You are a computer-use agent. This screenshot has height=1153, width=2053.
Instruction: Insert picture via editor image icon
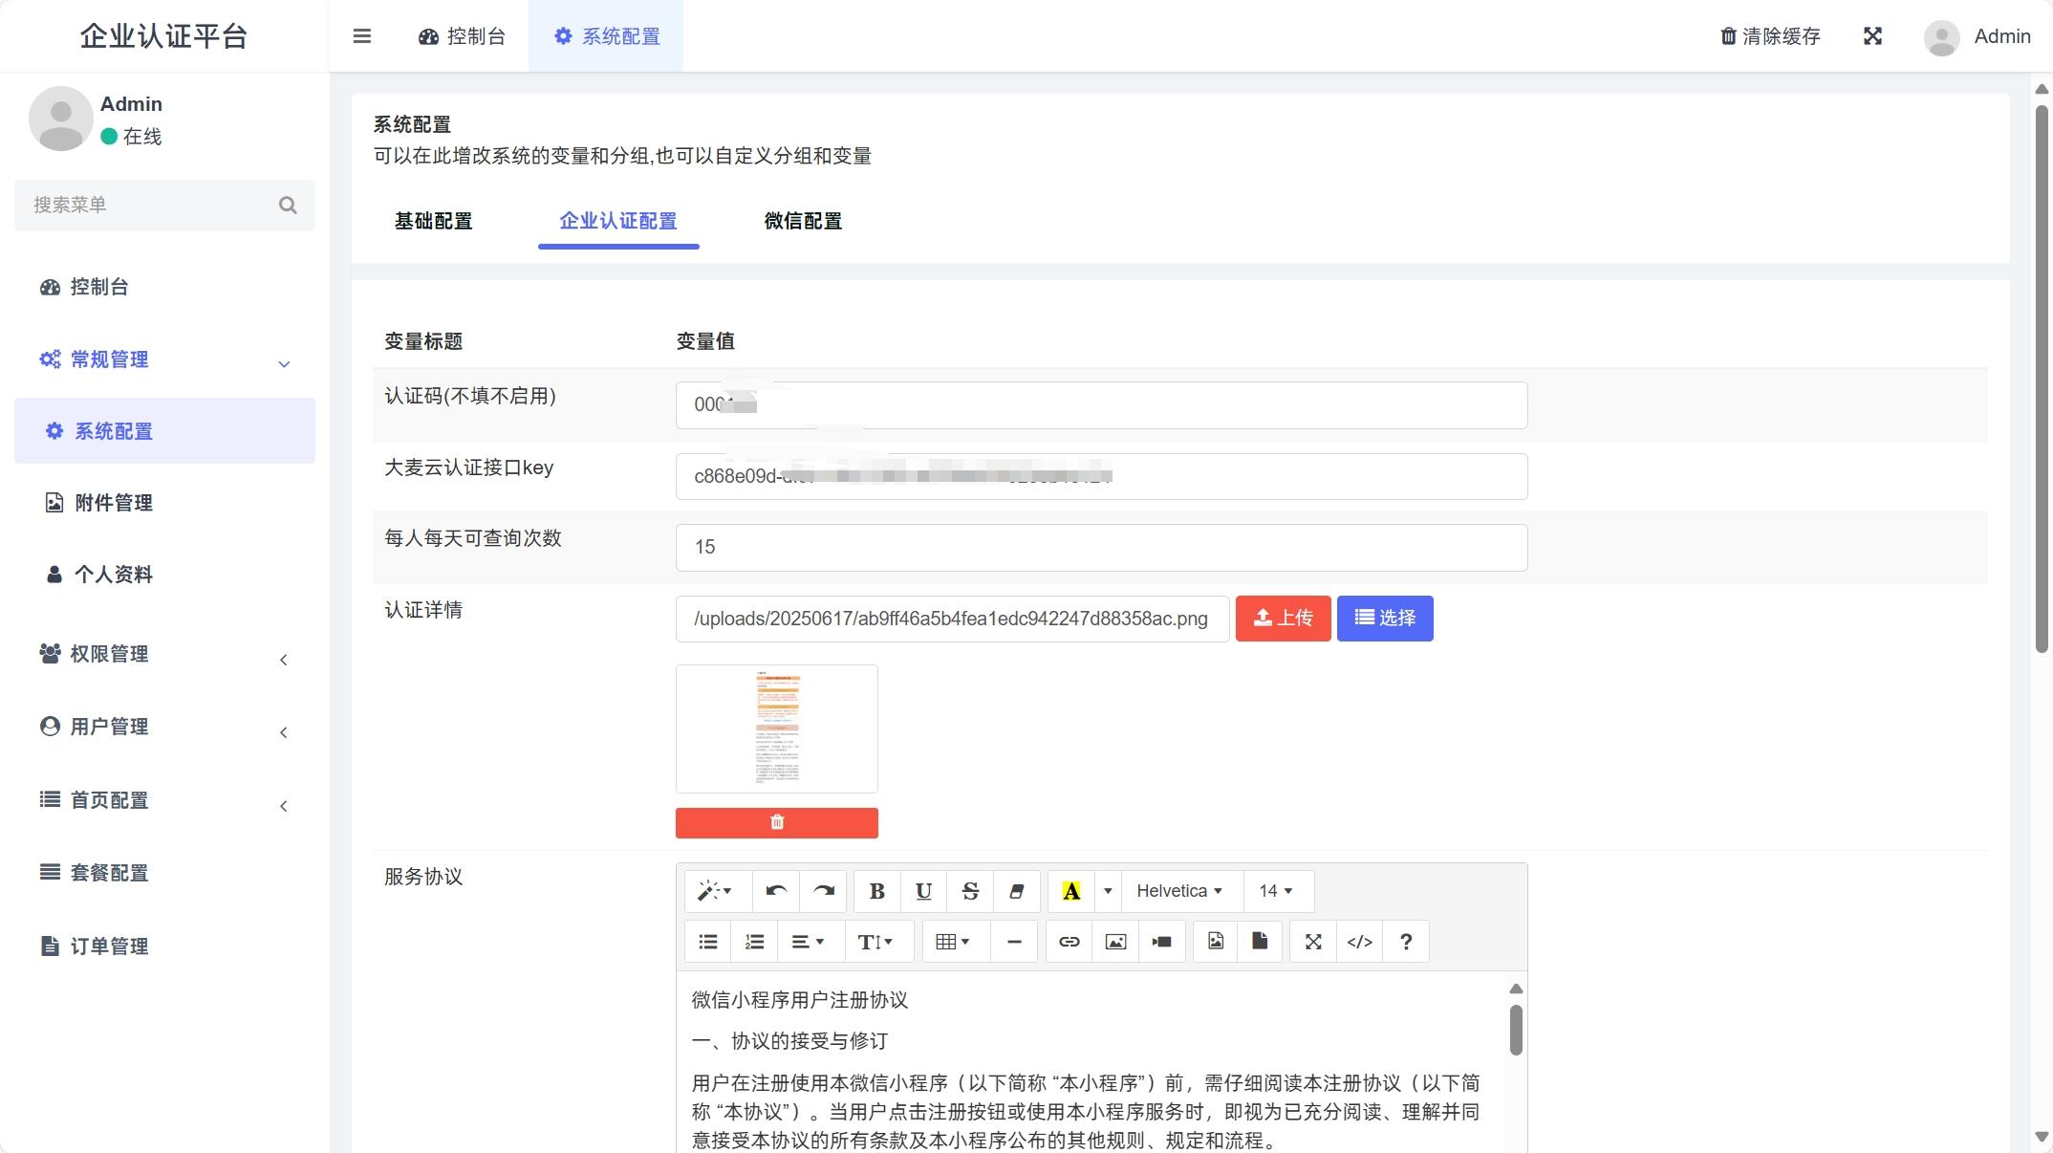(1115, 942)
